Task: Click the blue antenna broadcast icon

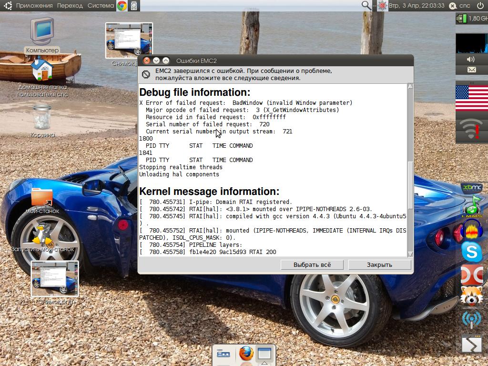Action: point(472,320)
